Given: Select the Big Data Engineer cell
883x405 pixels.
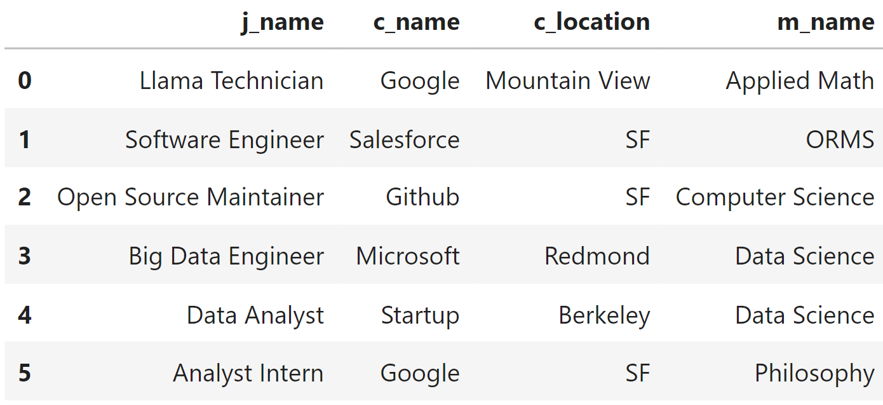Looking at the screenshot, I should [x=226, y=256].
